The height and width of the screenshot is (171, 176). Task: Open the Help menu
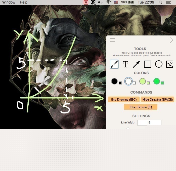pos(24,2)
